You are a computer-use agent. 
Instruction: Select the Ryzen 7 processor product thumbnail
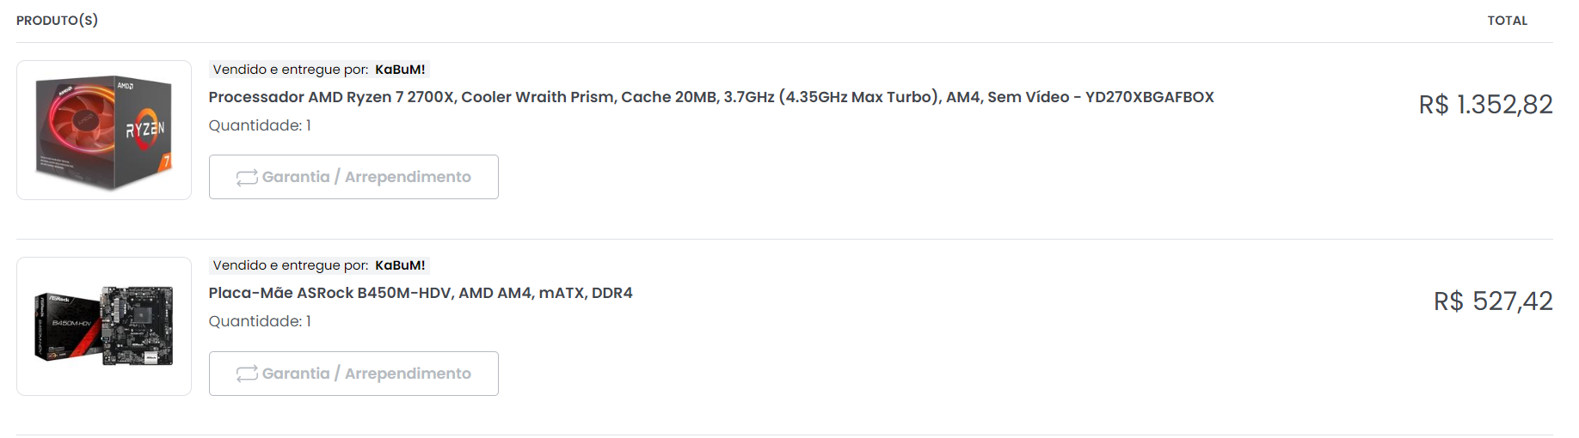(104, 130)
